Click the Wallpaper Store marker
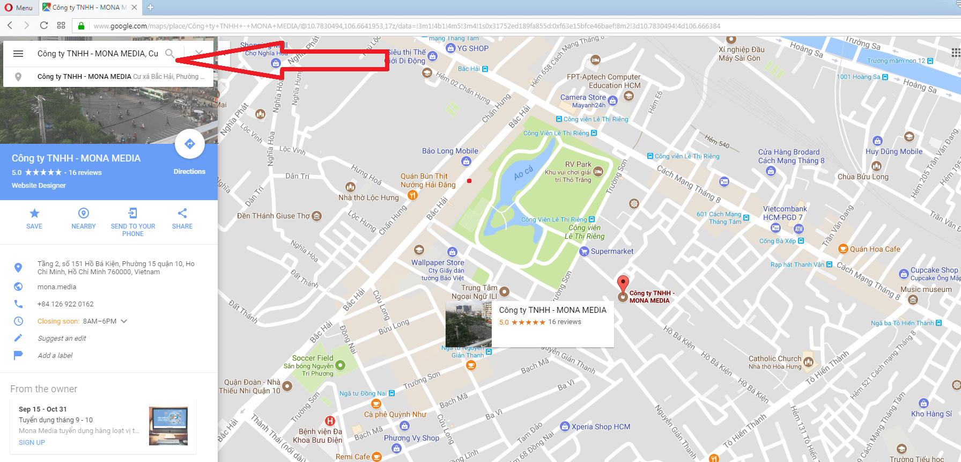The height and width of the screenshot is (462, 961). pyautogui.click(x=452, y=252)
